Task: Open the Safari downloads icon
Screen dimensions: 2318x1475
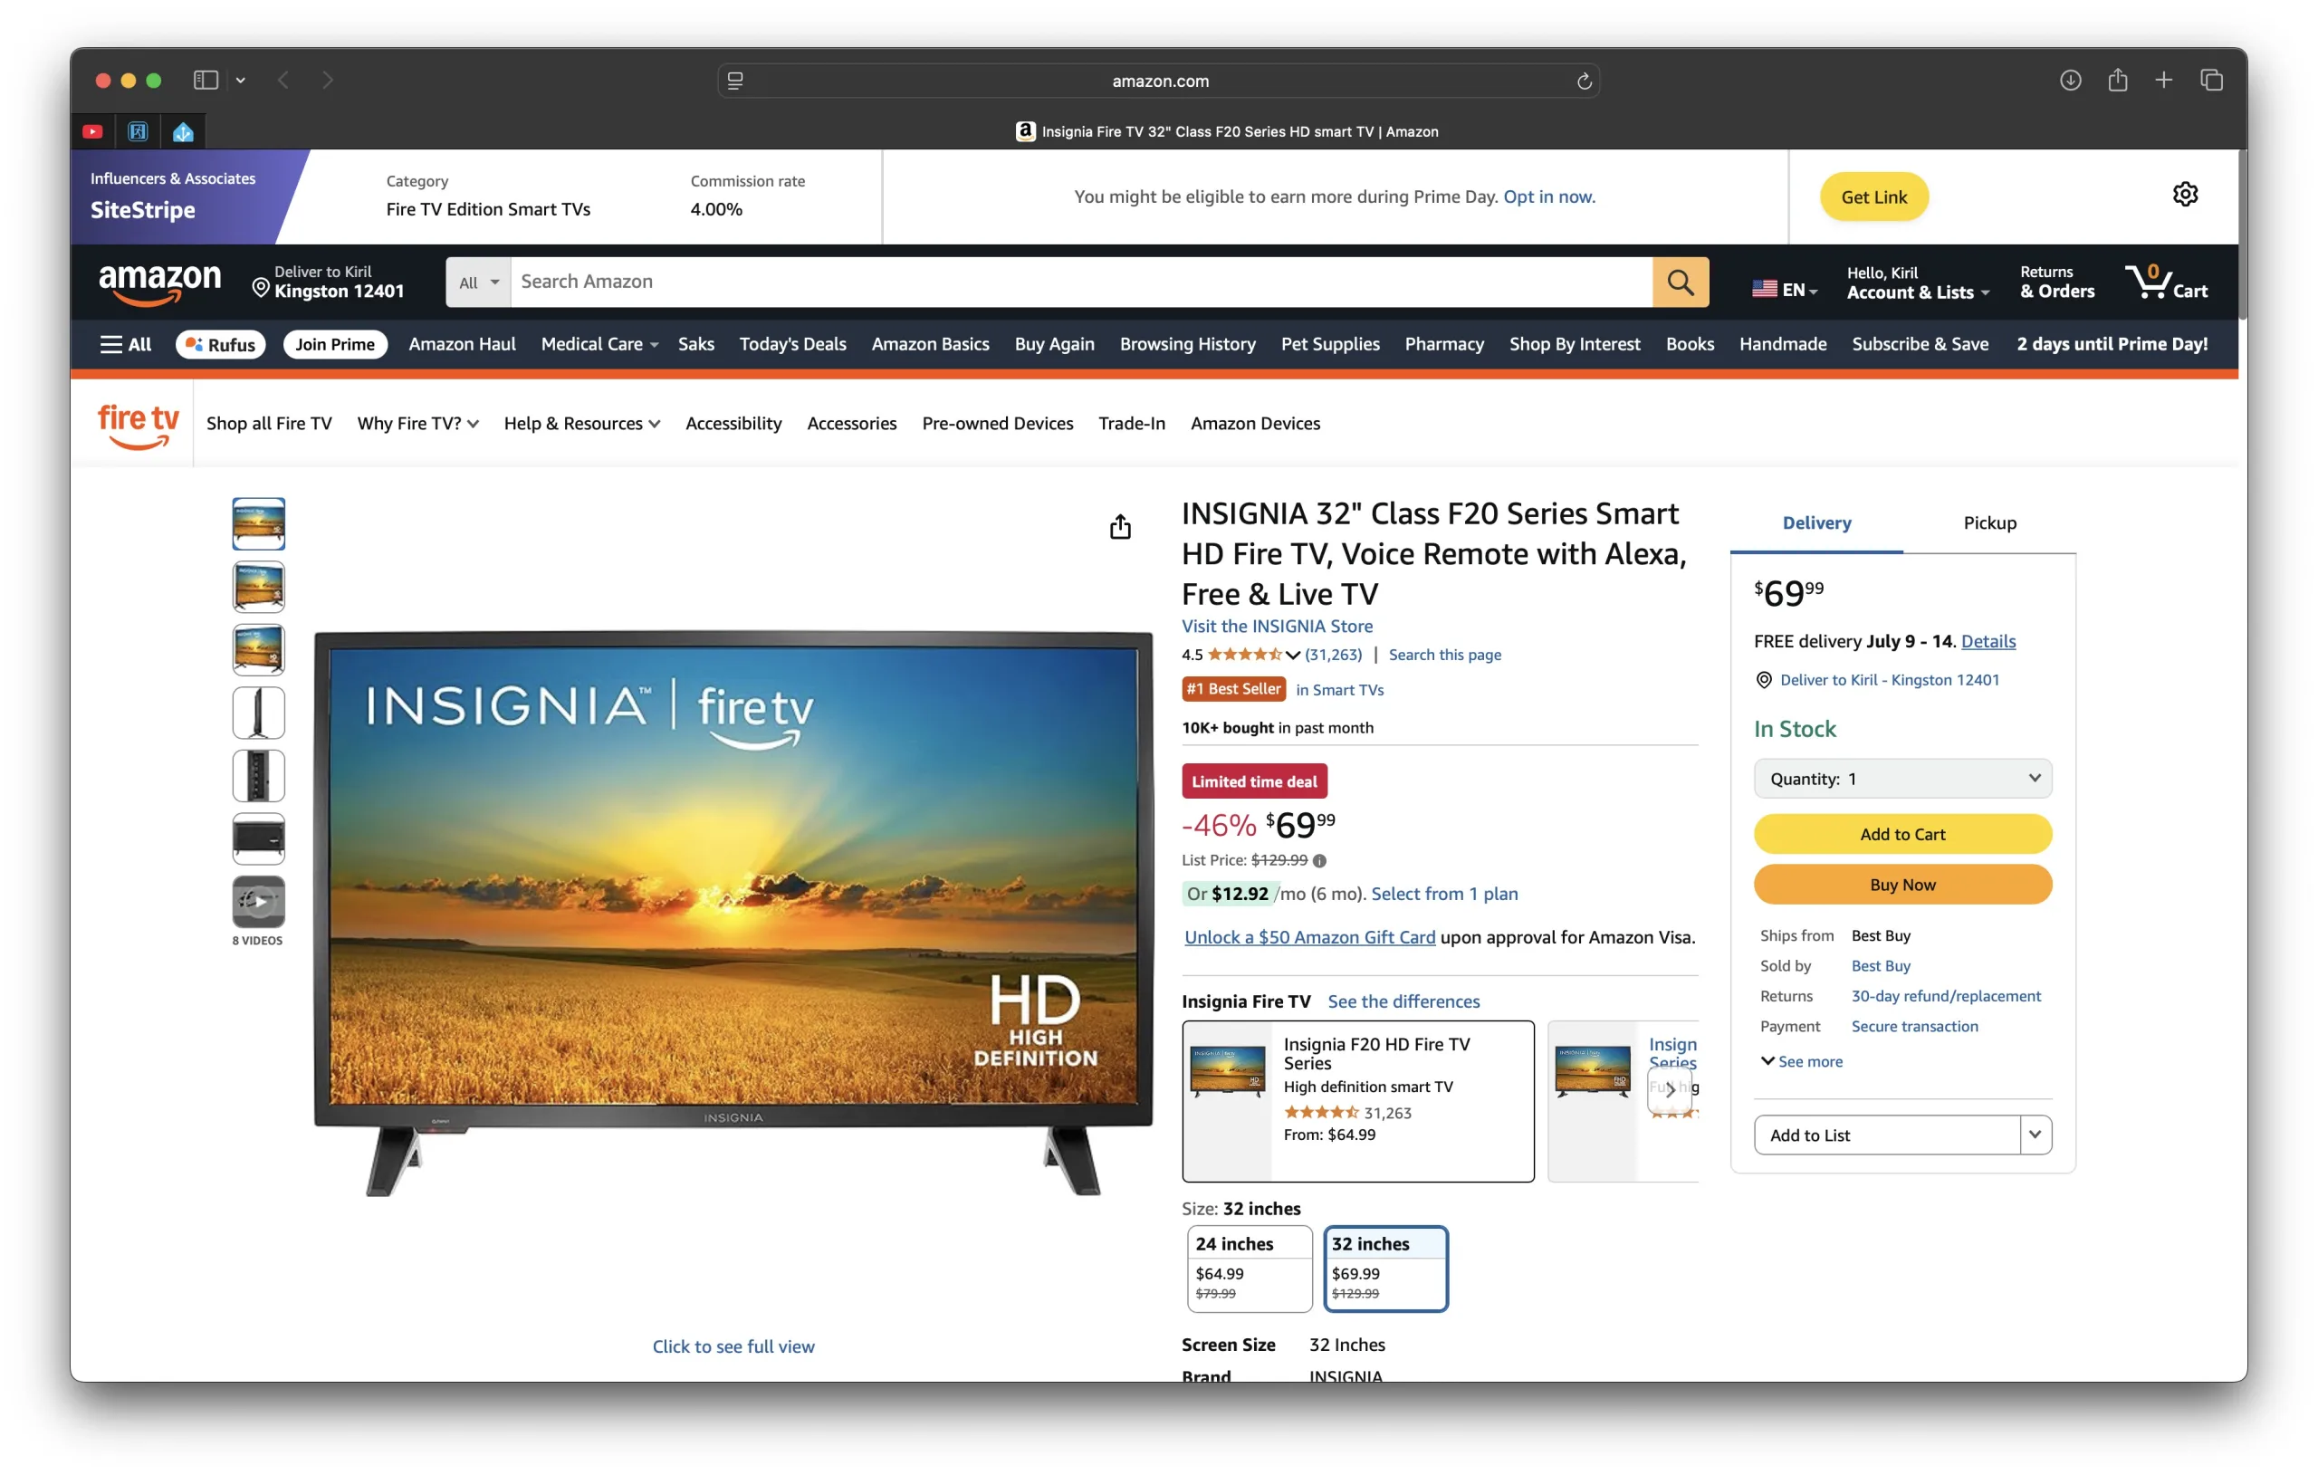Action: tap(2070, 80)
